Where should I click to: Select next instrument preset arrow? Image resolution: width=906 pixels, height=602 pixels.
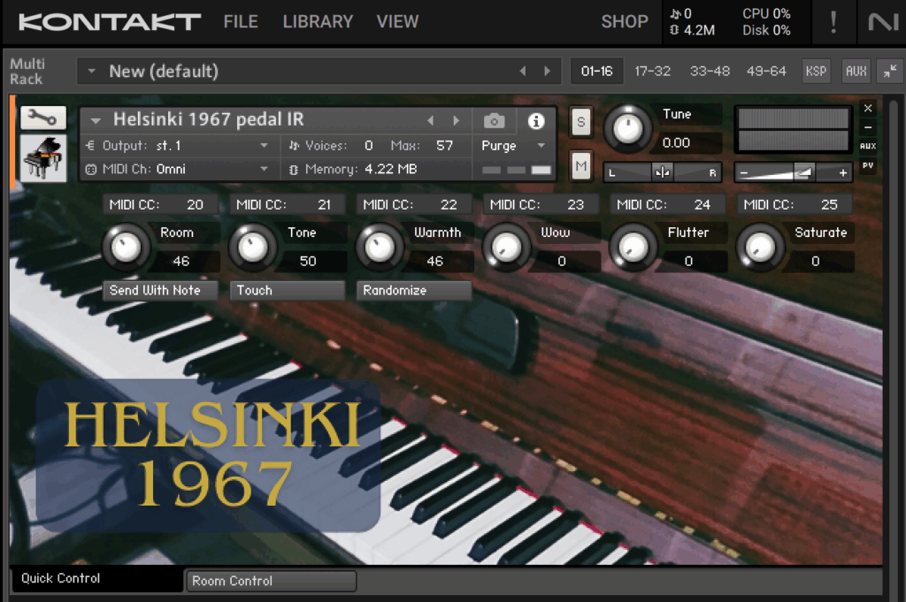[x=457, y=121]
